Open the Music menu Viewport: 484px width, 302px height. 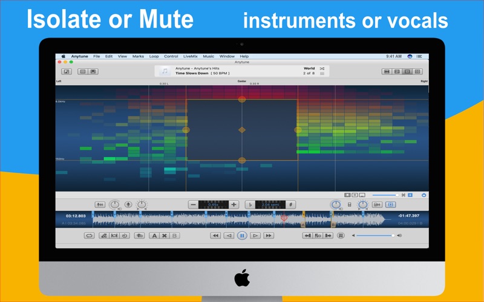(x=208, y=56)
